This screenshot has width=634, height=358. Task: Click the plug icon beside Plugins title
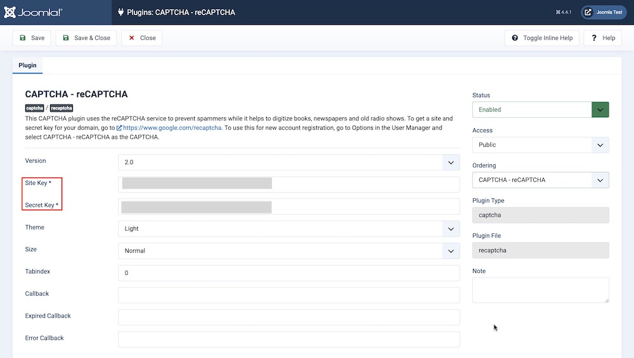pyautogui.click(x=121, y=12)
